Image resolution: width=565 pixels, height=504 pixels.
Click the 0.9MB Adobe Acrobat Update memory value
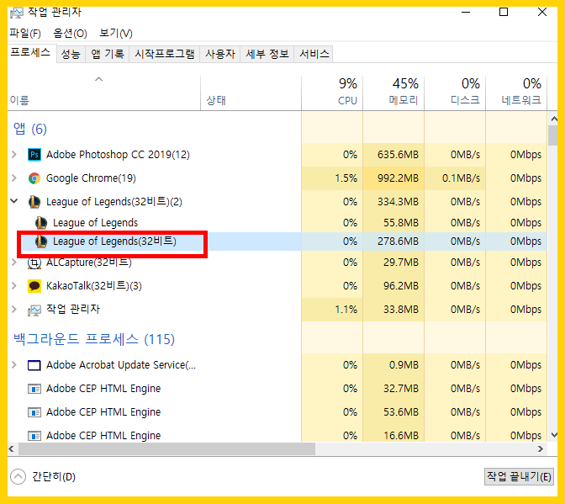pos(404,365)
